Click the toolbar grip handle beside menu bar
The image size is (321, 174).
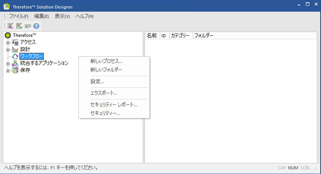5,16
